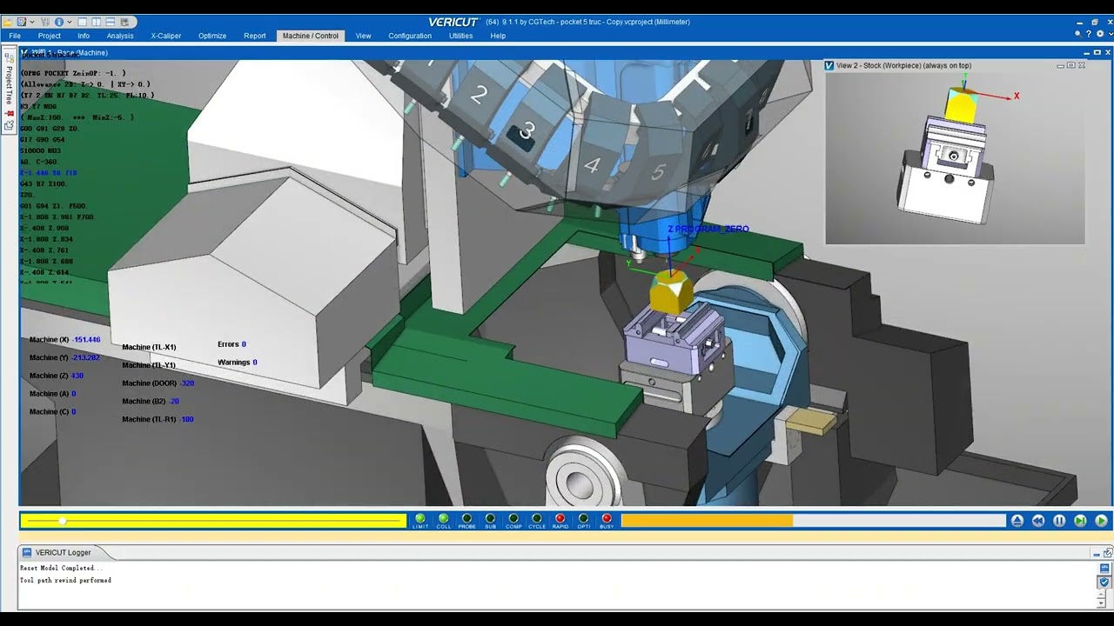
Task: Undock the VERICUT Logger panel
Action: (1108, 553)
